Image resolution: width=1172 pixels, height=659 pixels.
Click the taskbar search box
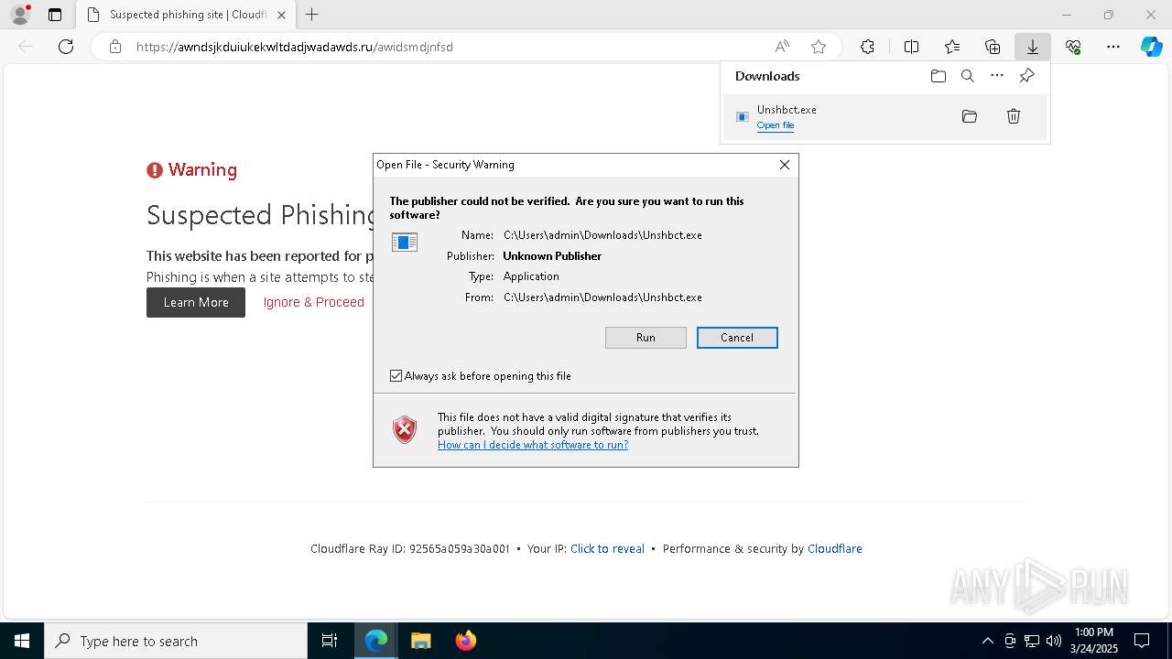pyautogui.click(x=176, y=641)
